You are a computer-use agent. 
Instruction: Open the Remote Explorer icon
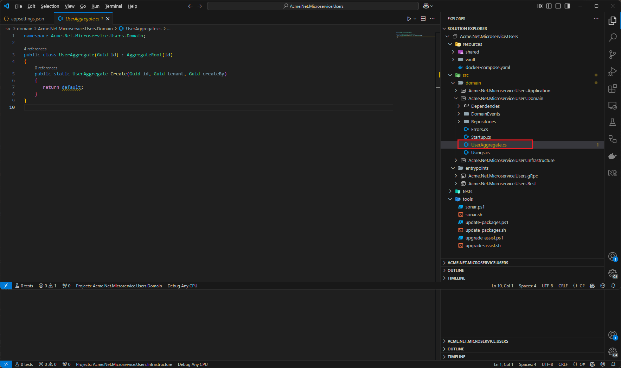click(612, 105)
